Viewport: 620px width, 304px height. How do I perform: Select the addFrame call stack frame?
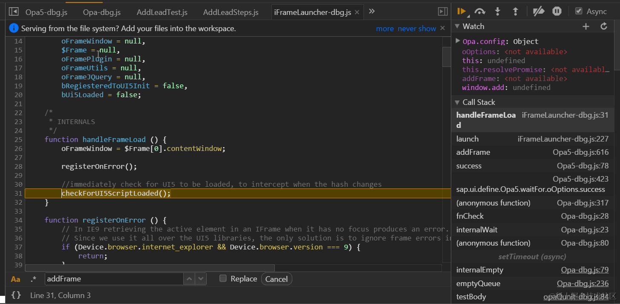(532, 152)
